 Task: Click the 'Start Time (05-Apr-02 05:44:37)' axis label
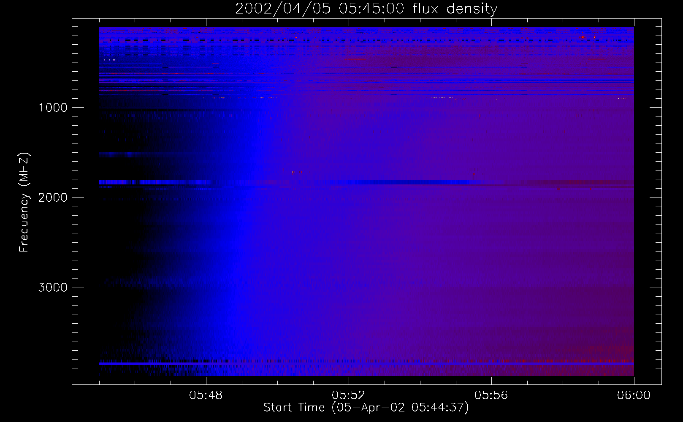(366, 408)
